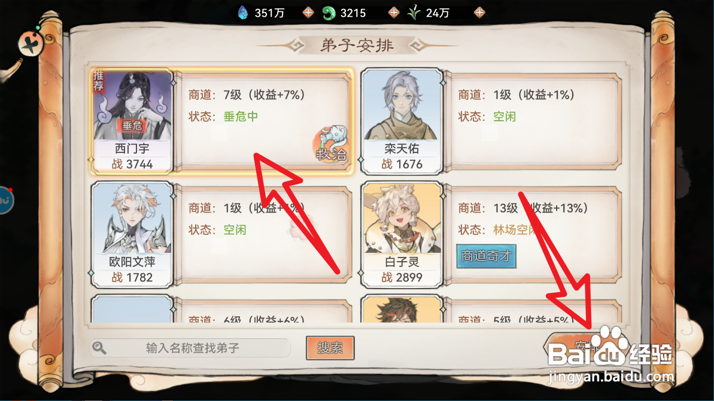This screenshot has height=401, width=714.
Task: Click the green jade swirl currency icon
Action: click(x=329, y=13)
